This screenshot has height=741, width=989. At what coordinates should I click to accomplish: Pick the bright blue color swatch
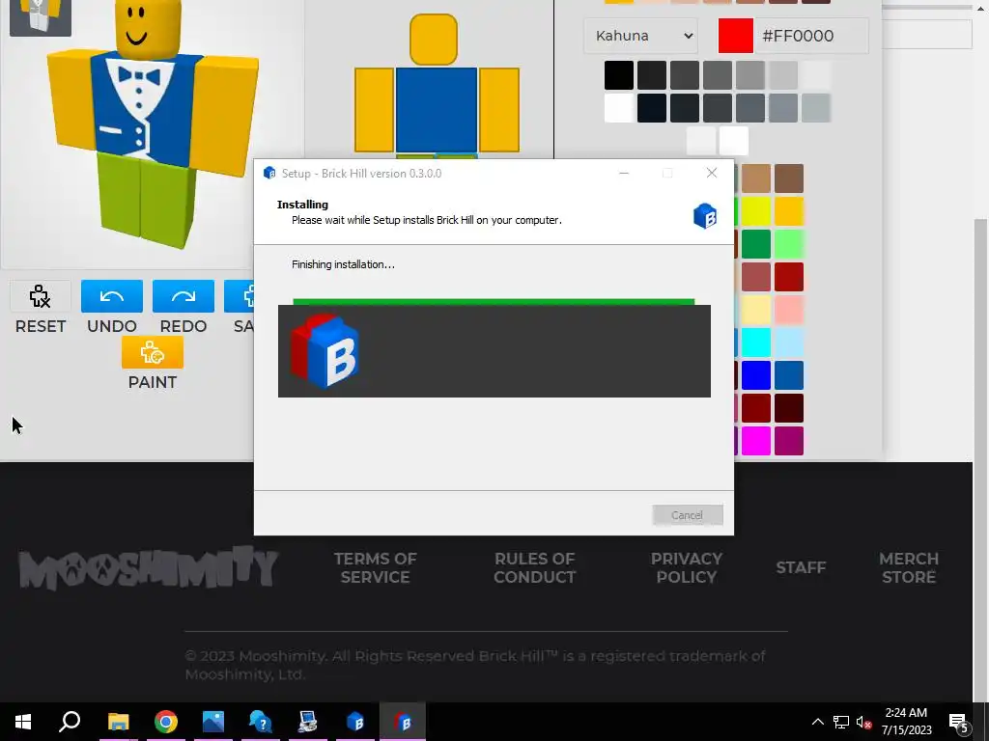coord(755,375)
